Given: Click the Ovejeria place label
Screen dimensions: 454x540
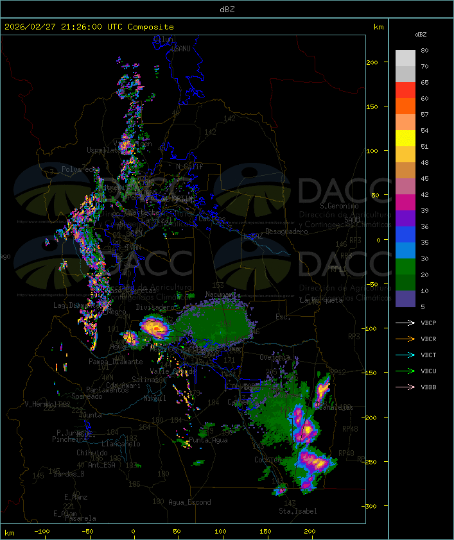Looking at the screenshot, I should tap(274, 357).
